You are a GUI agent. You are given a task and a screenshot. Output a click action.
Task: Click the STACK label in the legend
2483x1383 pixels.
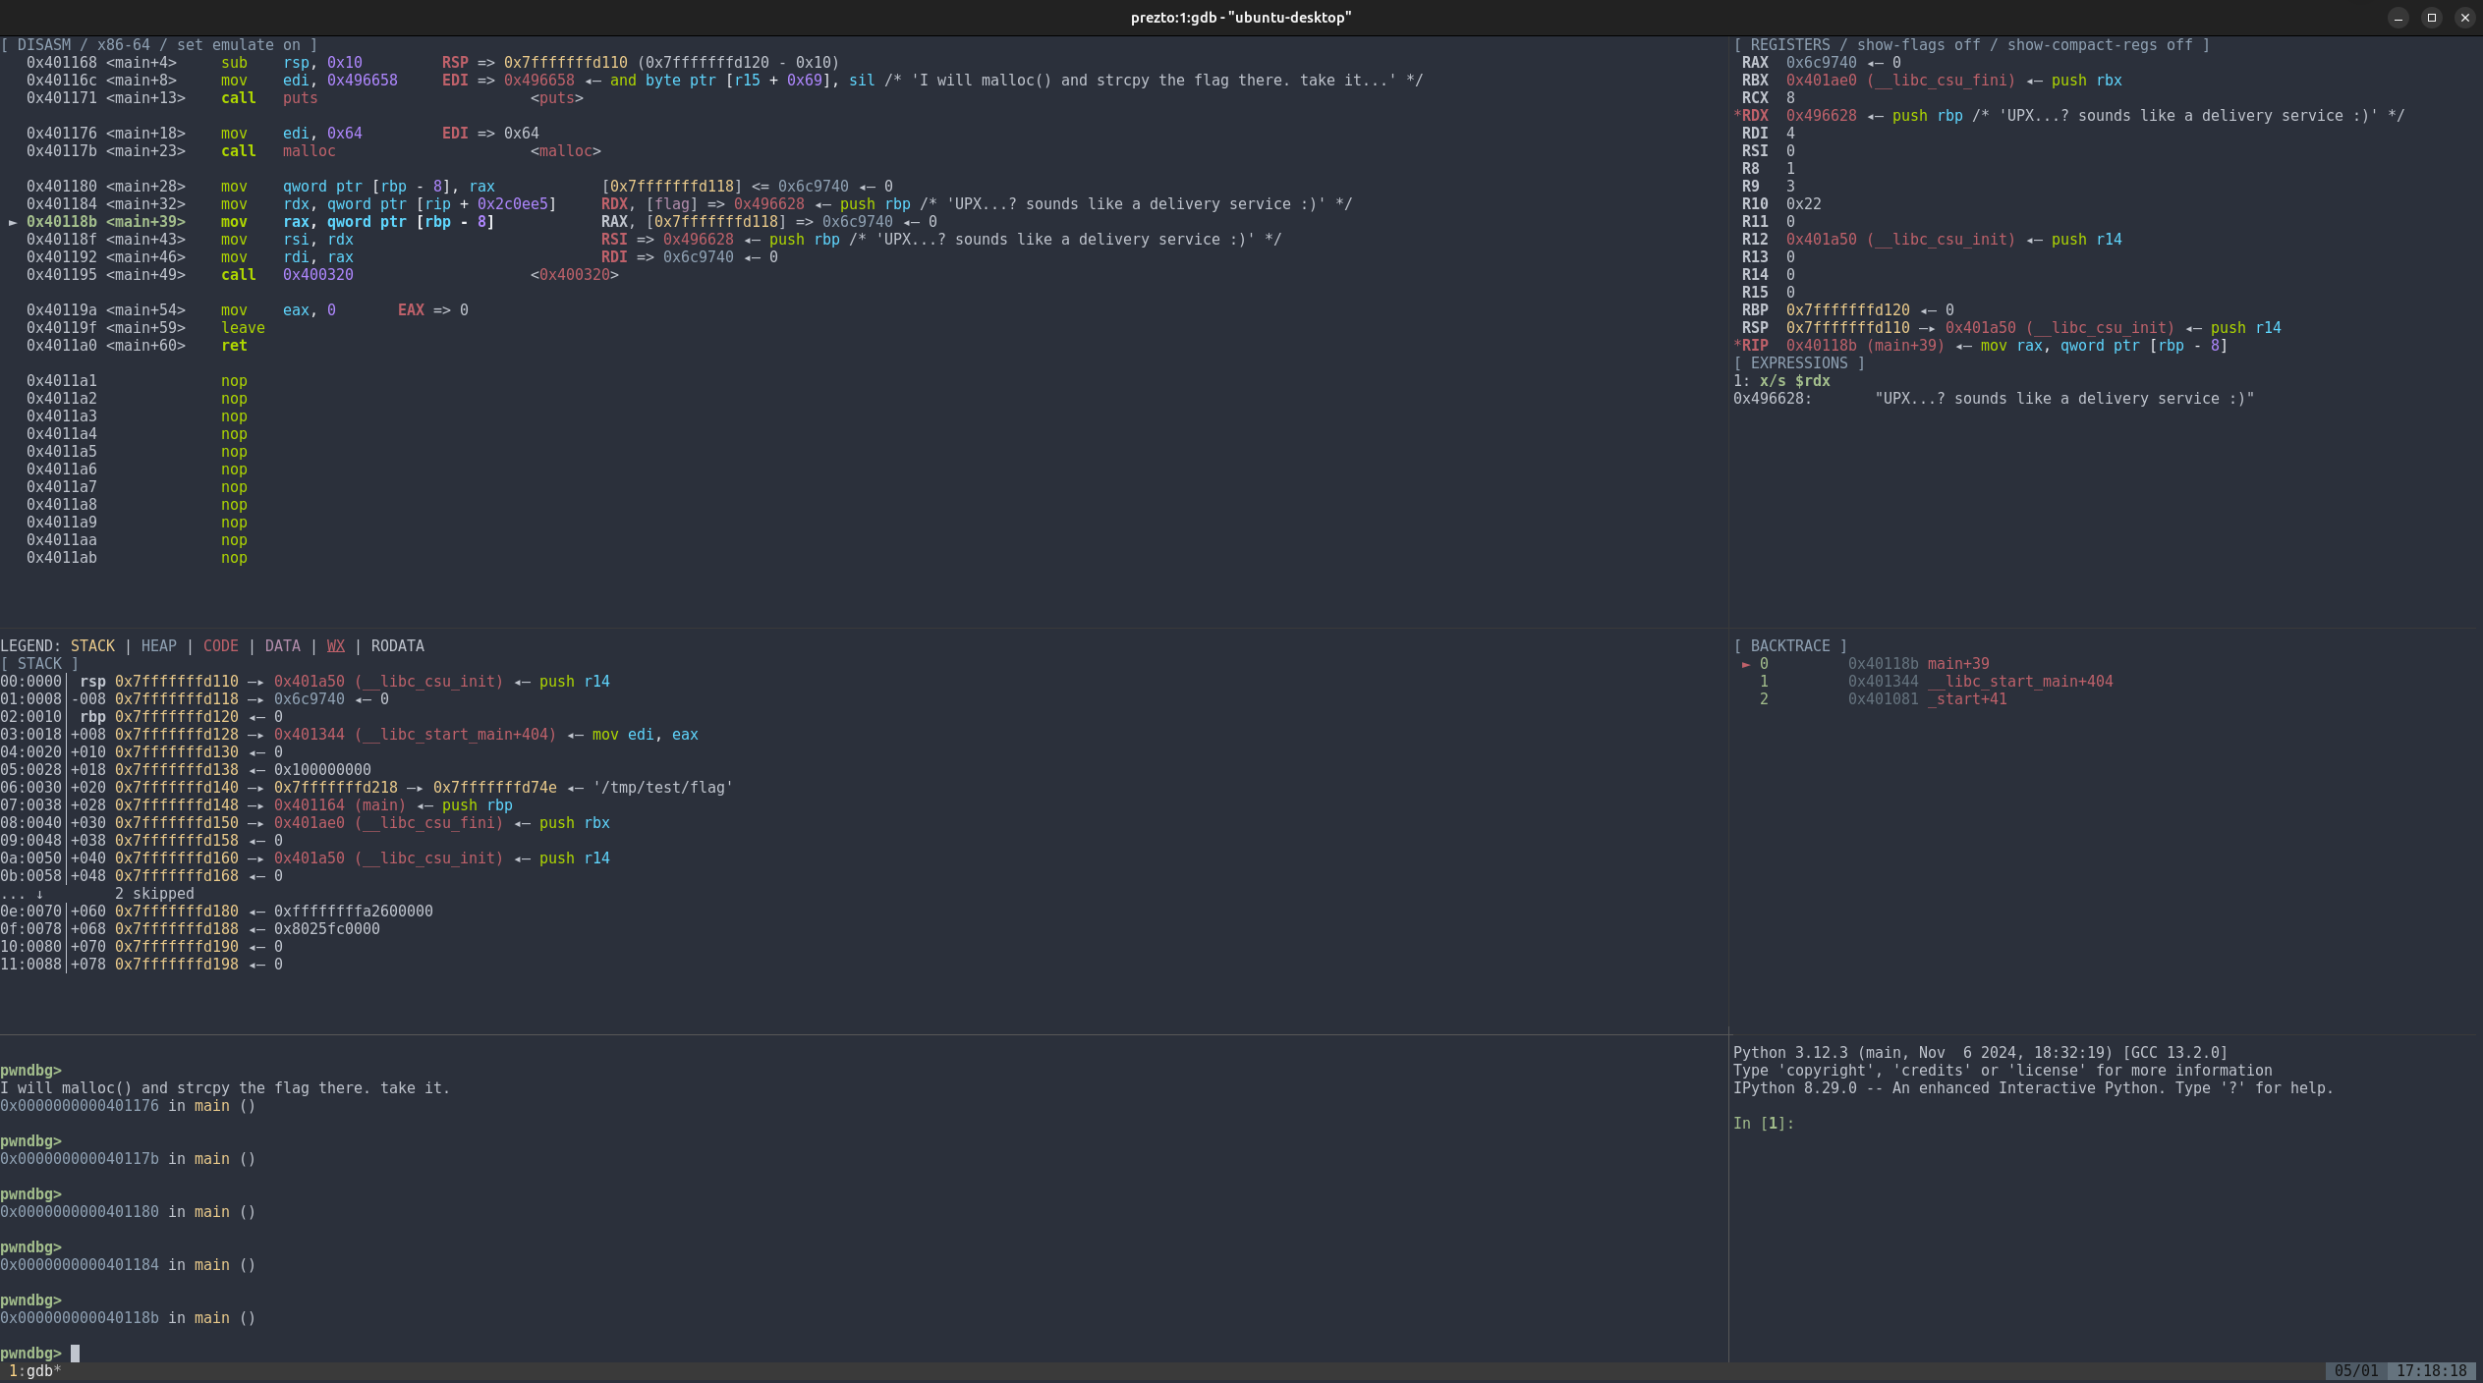(x=92, y=646)
